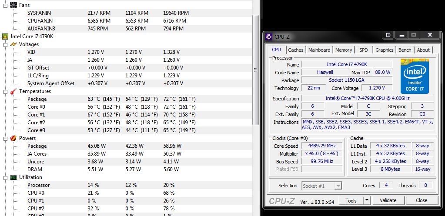Open the About tab
This screenshot has width=445, height=216.
(423, 50)
